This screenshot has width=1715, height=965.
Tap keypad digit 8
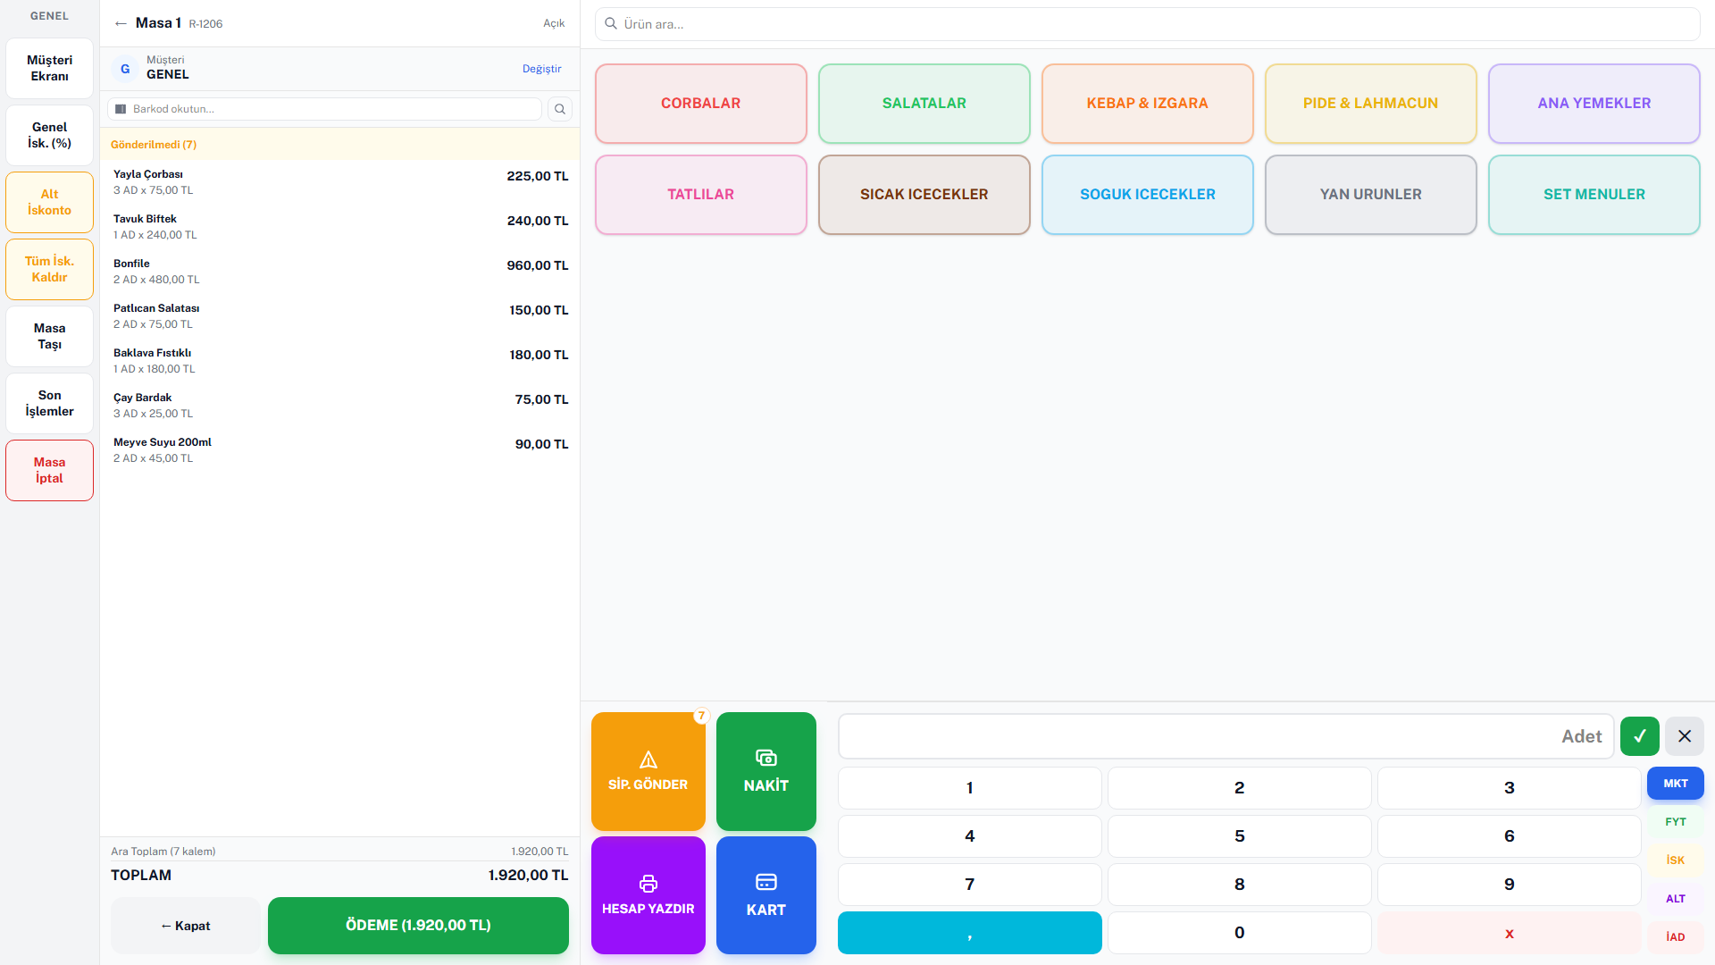click(x=1240, y=885)
